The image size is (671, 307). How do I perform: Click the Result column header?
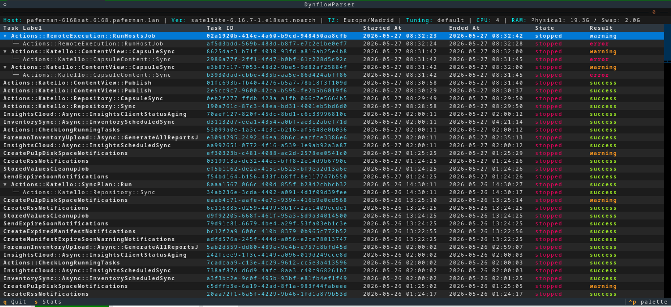tap(601, 28)
